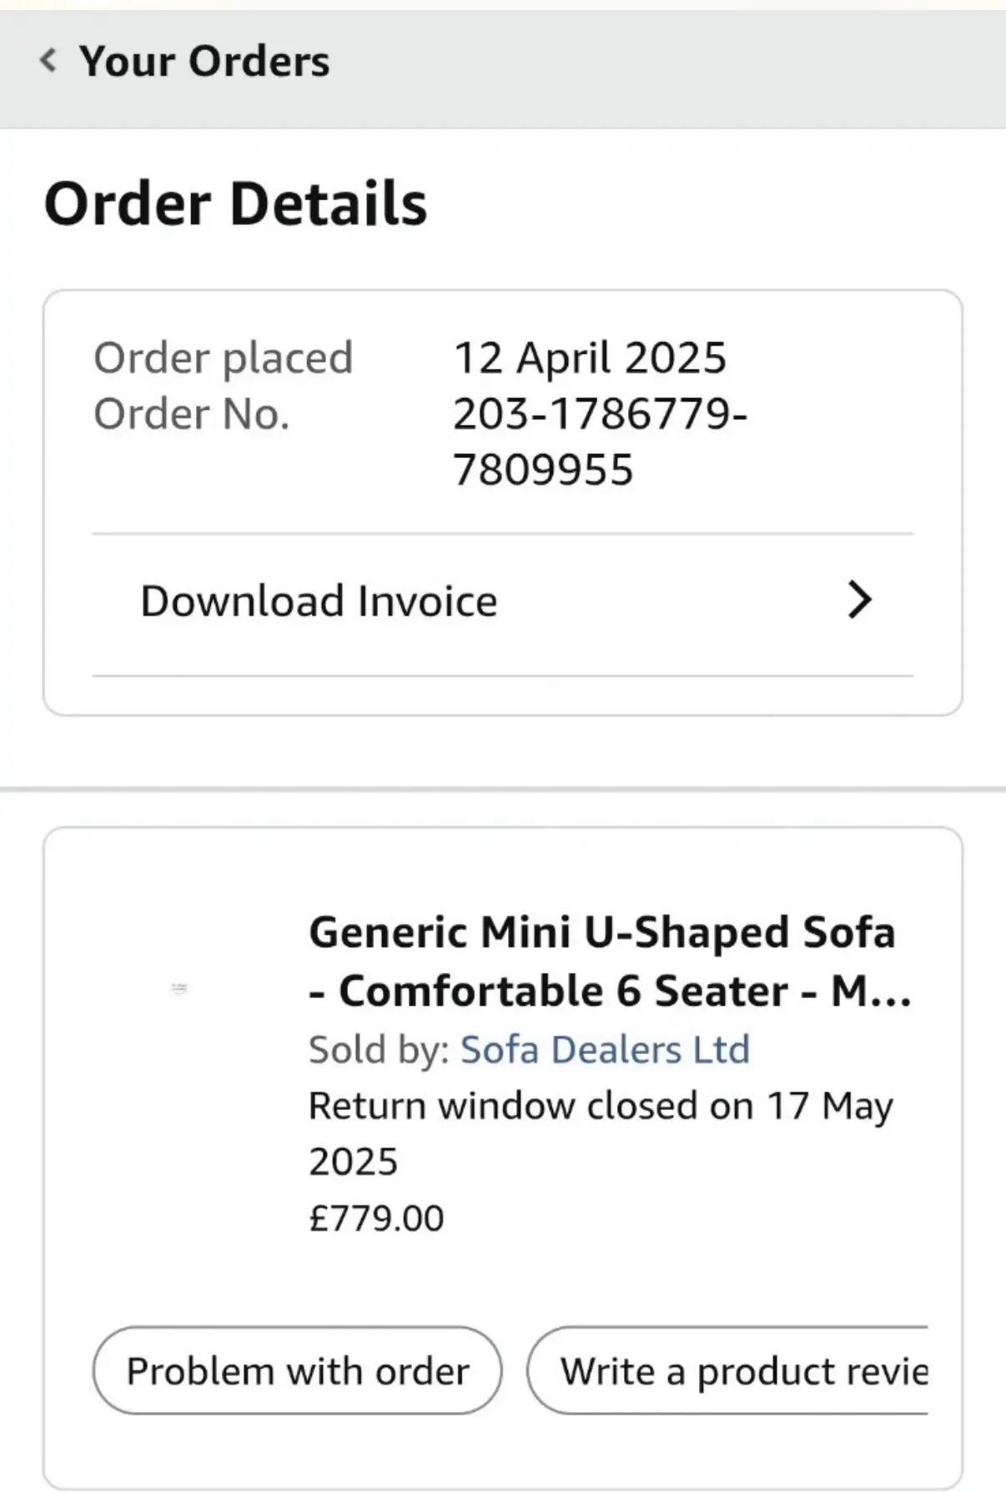Open the Download Invoice chevron arrow
Screen dimensions: 1006x1493
click(859, 600)
